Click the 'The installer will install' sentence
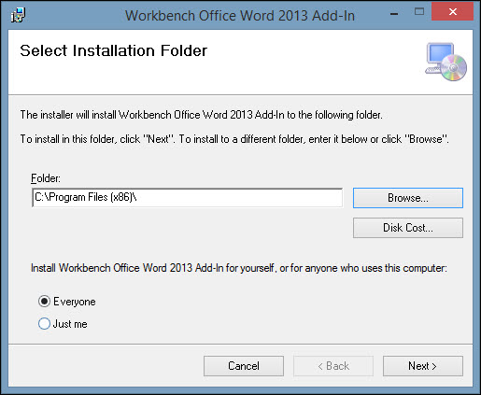 [x=201, y=115]
